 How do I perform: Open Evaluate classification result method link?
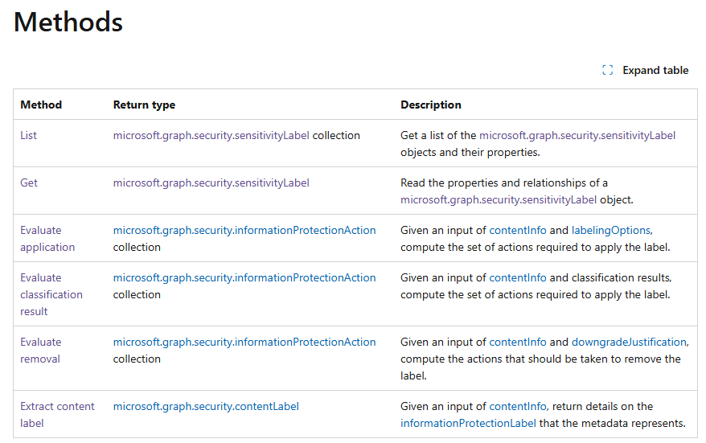[x=51, y=294]
